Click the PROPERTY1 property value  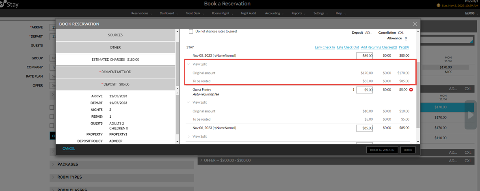coord(118,134)
